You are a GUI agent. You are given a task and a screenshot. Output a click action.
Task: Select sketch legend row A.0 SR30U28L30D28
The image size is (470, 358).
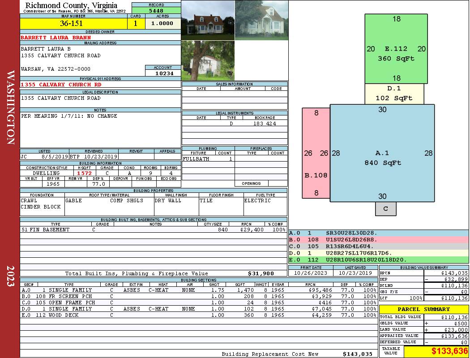(378, 233)
